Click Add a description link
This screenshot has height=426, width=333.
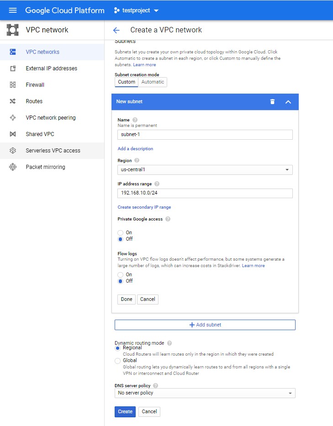point(135,148)
